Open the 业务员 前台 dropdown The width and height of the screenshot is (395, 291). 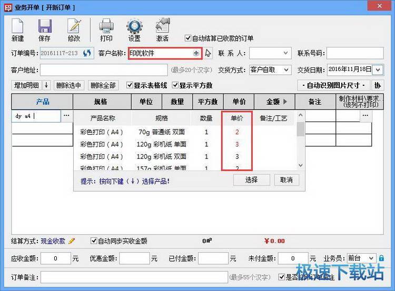371,258
